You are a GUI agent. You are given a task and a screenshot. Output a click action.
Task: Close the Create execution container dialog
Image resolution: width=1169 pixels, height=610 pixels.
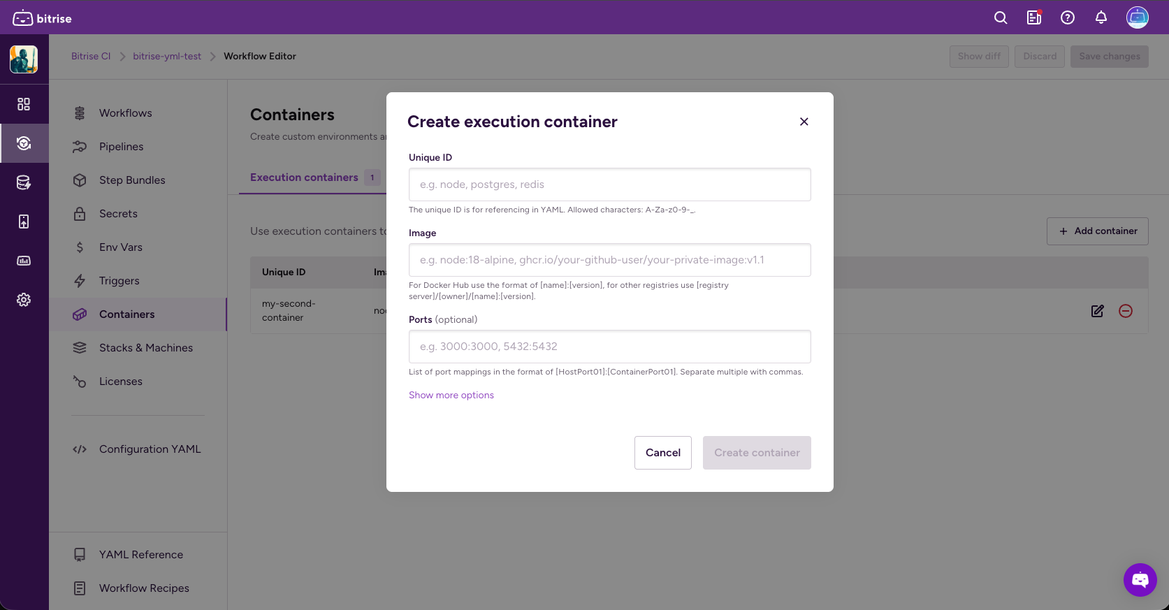(804, 122)
